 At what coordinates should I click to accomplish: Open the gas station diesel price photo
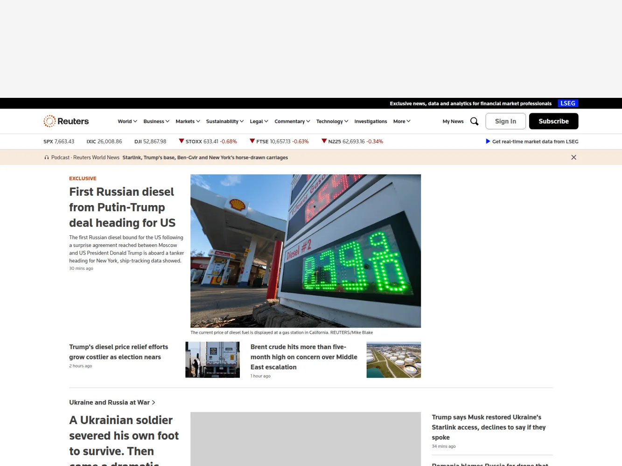point(306,251)
